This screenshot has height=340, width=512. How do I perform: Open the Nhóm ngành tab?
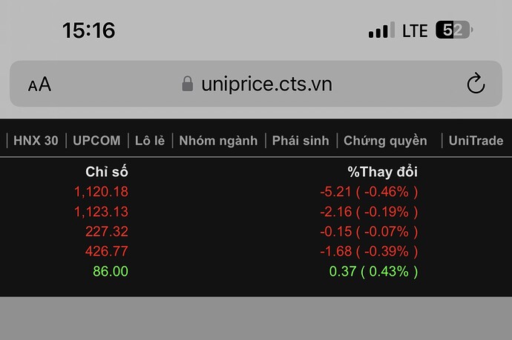(x=218, y=140)
